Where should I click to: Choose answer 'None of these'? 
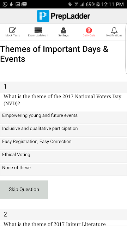click(x=64, y=169)
